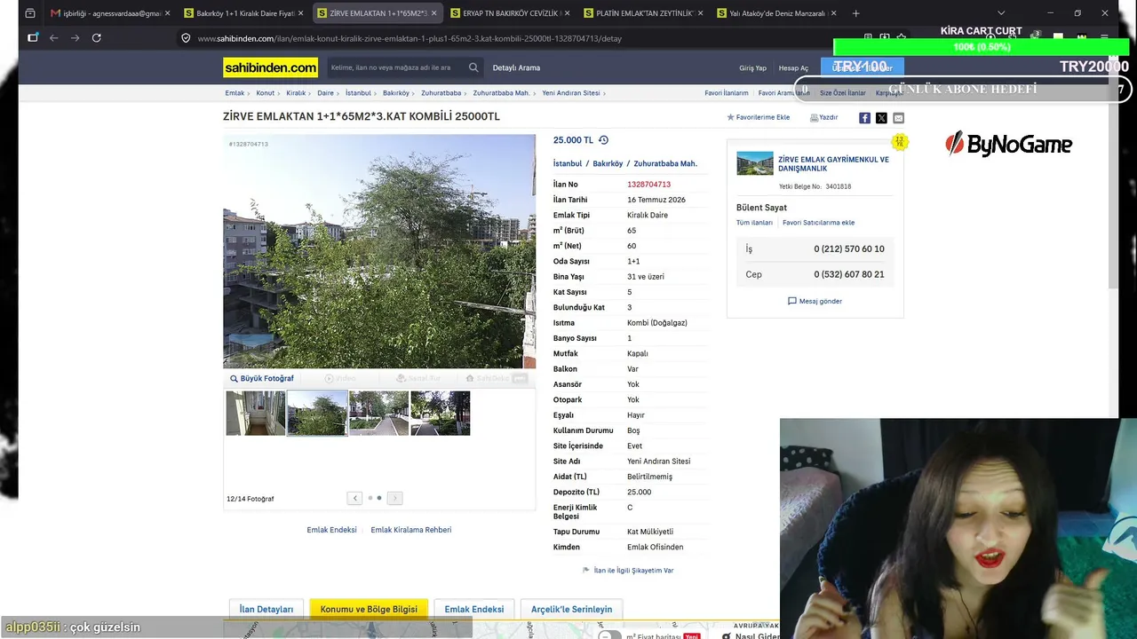Open the Zuhuratbaba breadcrumb before Zuhuratbaba Mah.

coord(441,93)
